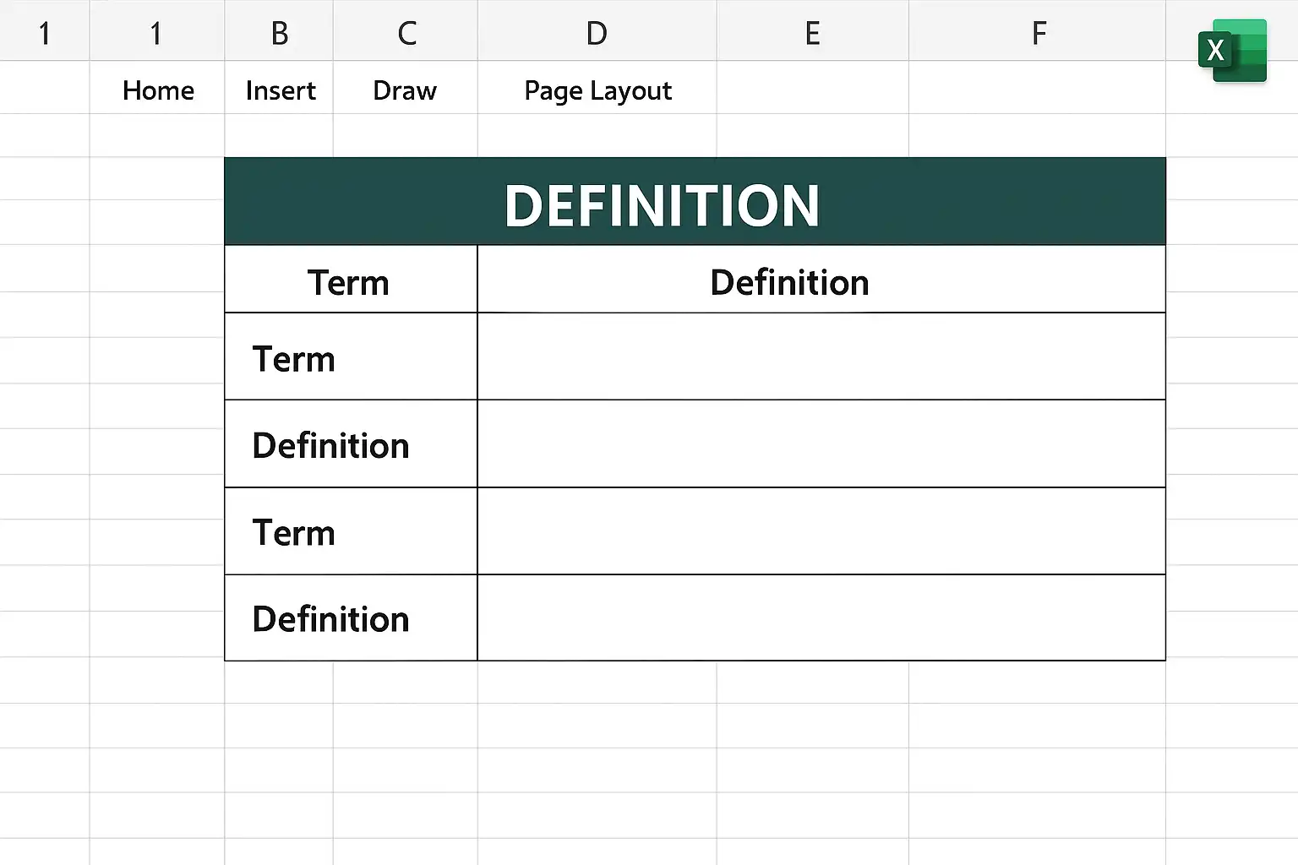Select the green DEFINITION title banner
The width and height of the screenshot is (1298, 865).
click(695, 201)
